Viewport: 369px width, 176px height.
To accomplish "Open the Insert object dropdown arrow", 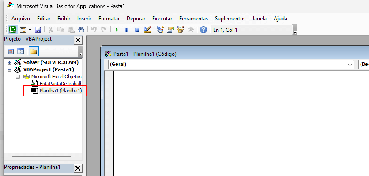I will click(30, 30).
